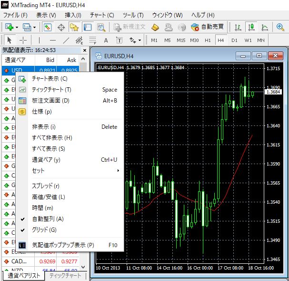This screenshot has height=281, width=289.
Task: Expand the セット submenu
Action: point(70,171)
